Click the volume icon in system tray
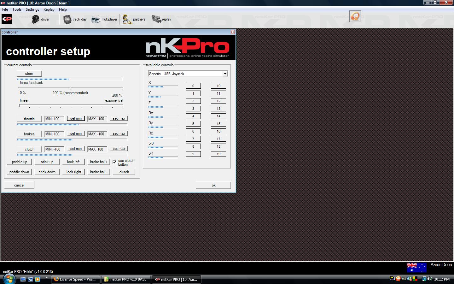Viewport: 454px width, 284px height. [x=429, y=279]
